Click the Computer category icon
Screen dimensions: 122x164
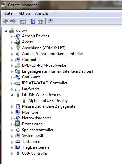[18, 60]
